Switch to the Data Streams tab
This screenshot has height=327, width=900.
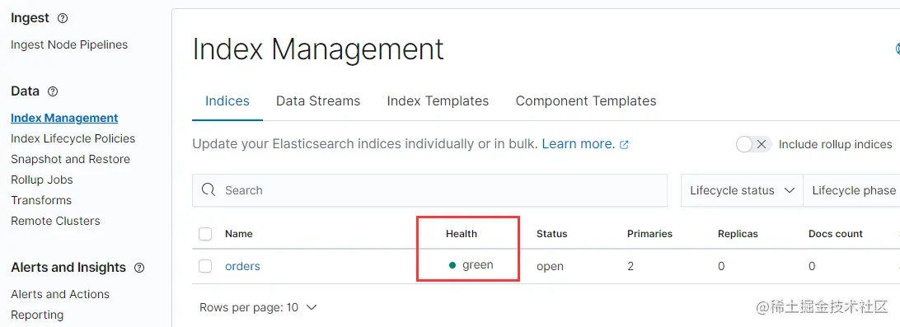click(x=318, y=101)
